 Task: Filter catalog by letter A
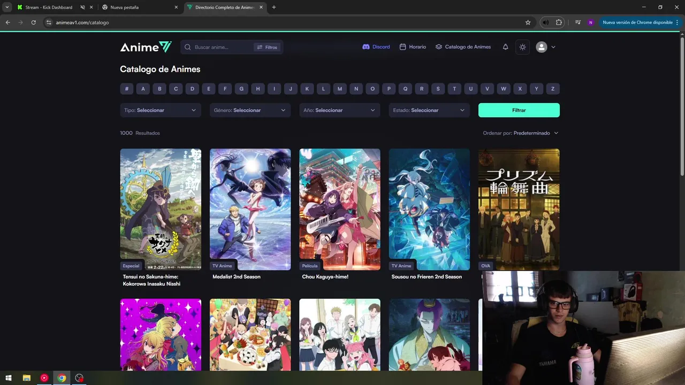pyautogui.click(x=143, y=89)
